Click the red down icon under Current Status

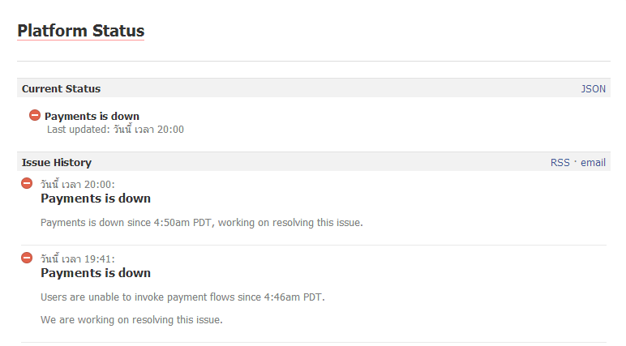pos(35,116)
